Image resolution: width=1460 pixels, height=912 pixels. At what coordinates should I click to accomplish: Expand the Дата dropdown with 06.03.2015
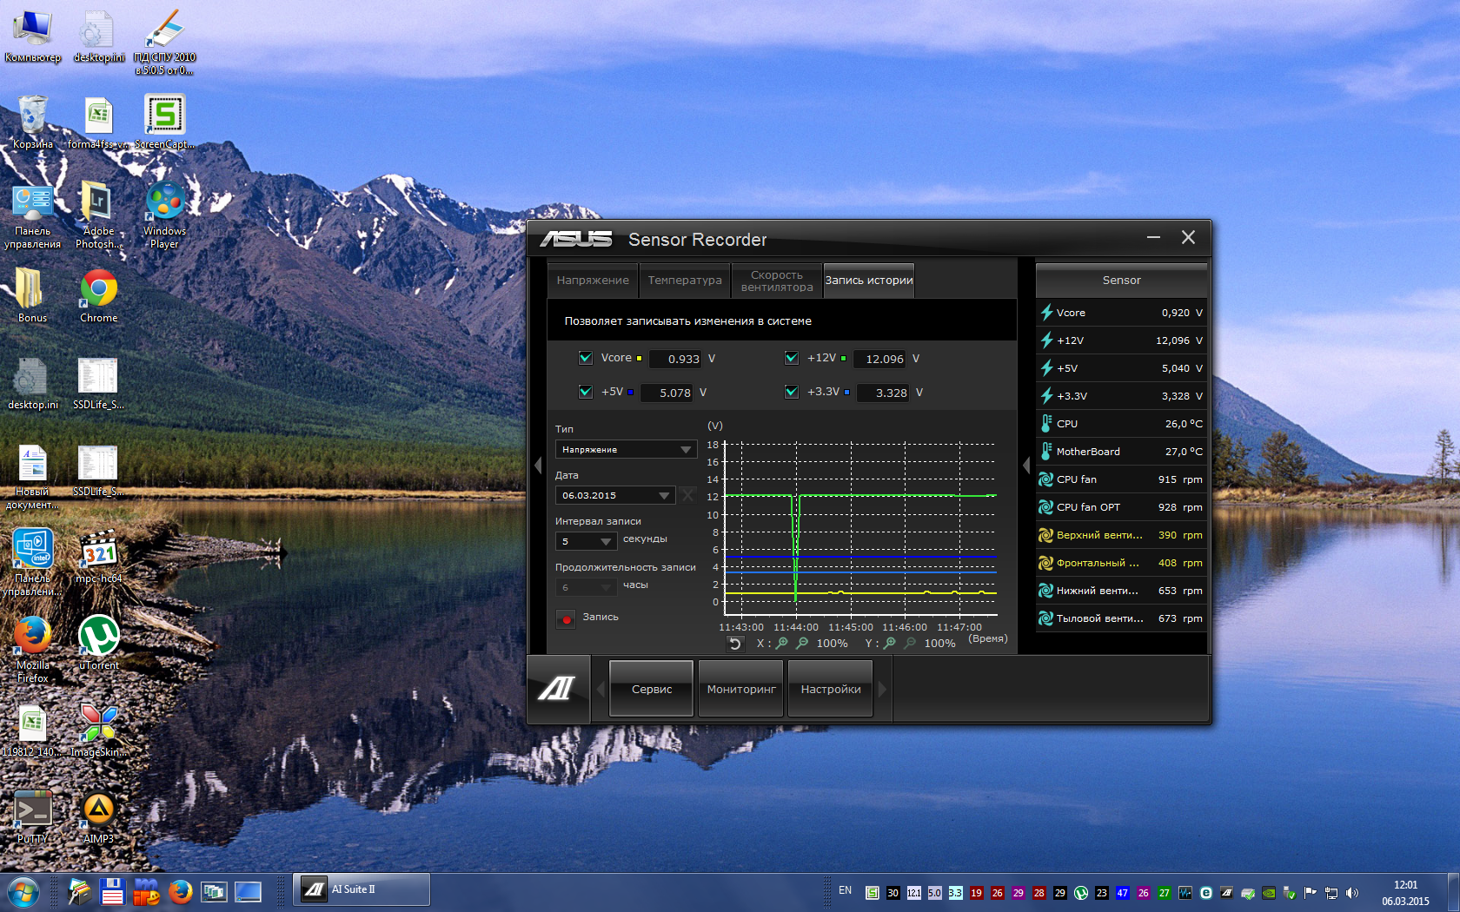(x=615, y=495)
